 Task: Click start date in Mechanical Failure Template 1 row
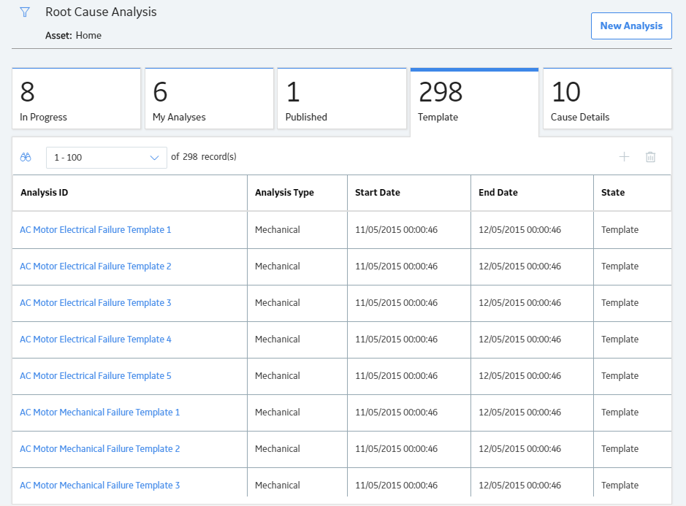pos(397,413)
